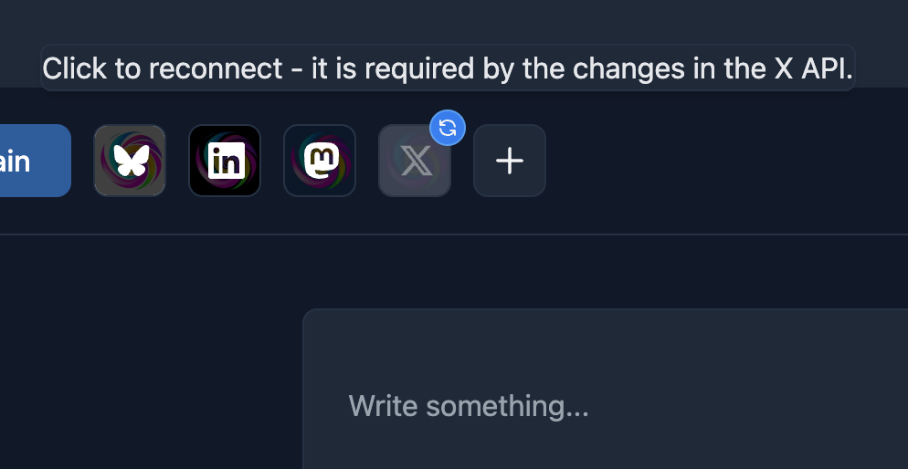Choose the "in" logo profile thumbnail
The image size is (908, 469).
(x=225, y=161)
